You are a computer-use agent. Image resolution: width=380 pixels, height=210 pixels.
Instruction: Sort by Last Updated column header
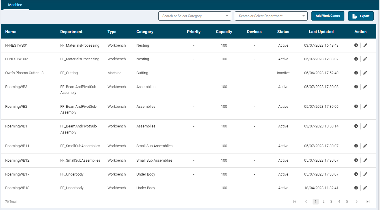pyautogui.click(x=321, y=32)
